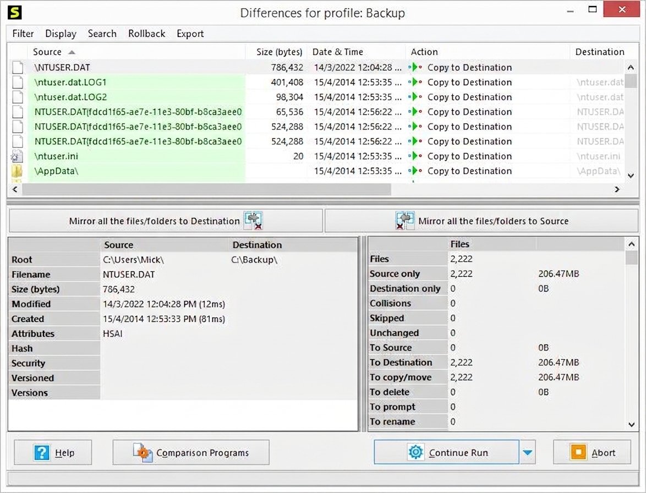Click the To copy/move statistics row label
The image size is (646, 493).
400,377
